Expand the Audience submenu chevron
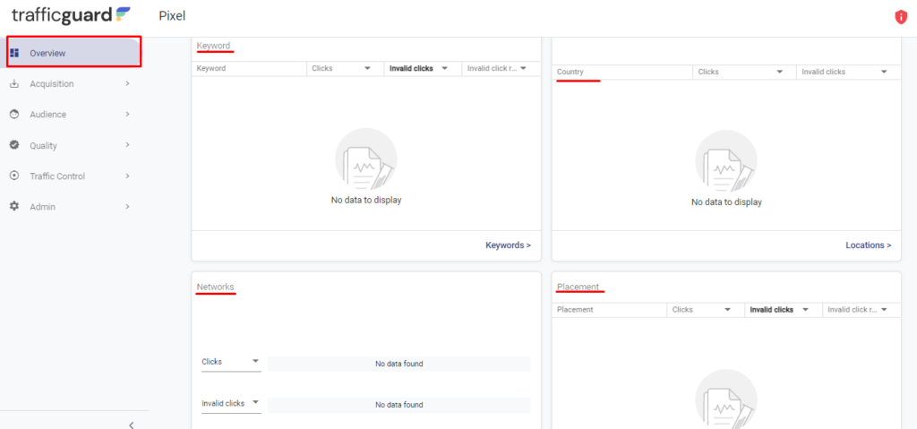The height and width of the screenshot is (429, 917). (x=127, y=114)
